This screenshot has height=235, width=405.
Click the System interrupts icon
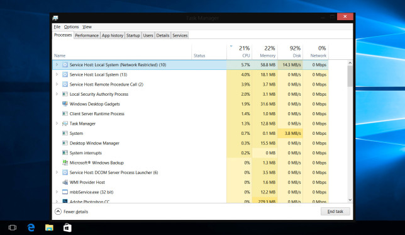65,152
